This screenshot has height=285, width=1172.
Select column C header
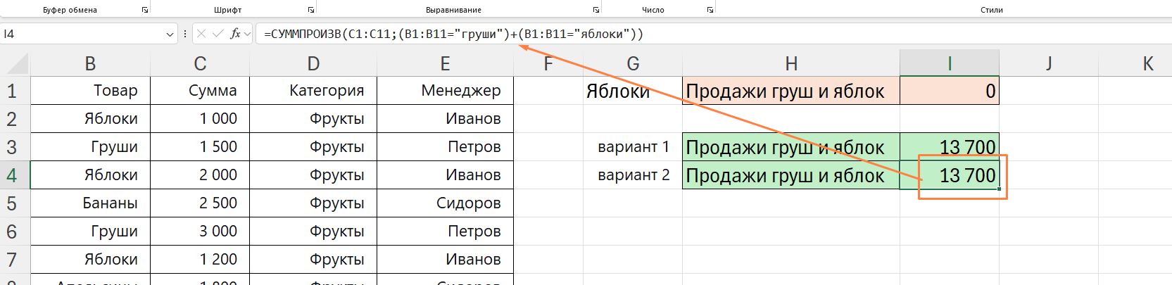(x=200, y=64)
